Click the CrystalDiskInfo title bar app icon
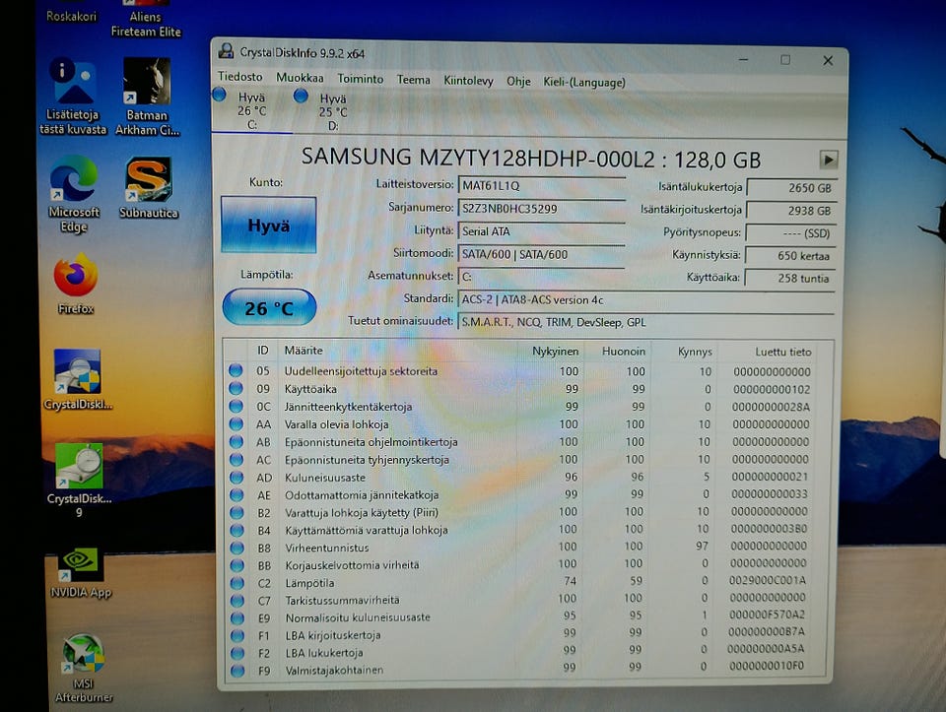946x712 pixels. pyautogui.click(x=227, y=51)
